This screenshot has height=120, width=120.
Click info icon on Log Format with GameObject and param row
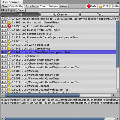[9, 37]
